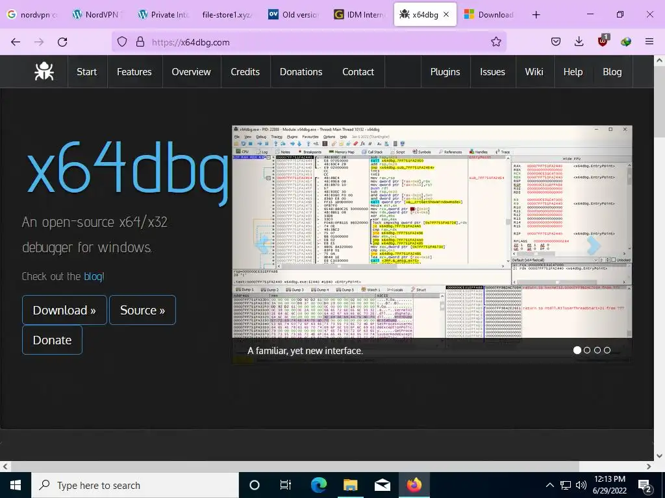The height and width of the screenshot is (498, 665).
Task: Click the Firefox icon in the taskbar
Action: click(414, 485)
